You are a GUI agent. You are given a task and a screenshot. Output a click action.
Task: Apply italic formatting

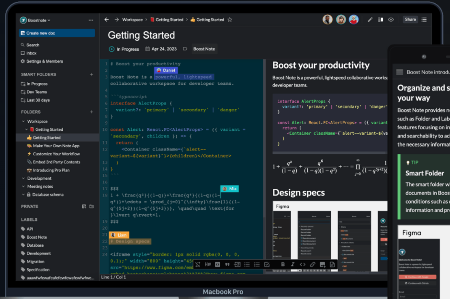[x=292, y=264]
